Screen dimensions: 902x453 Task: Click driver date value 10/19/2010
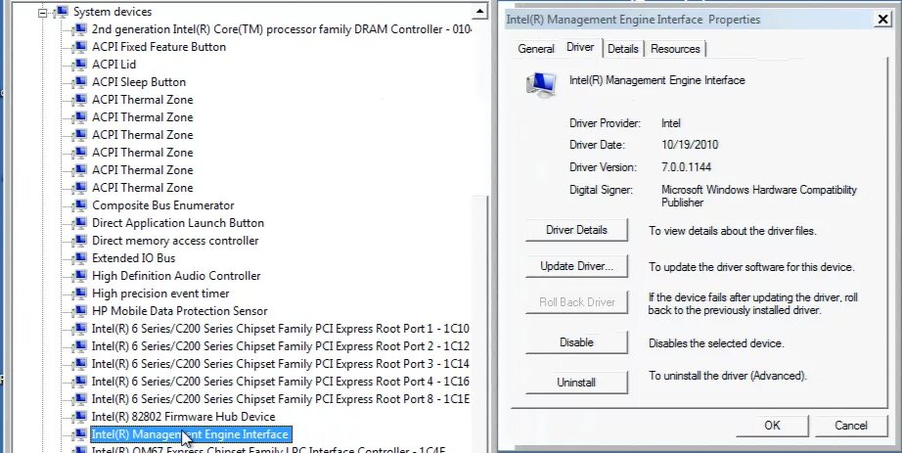pos(690,145)
